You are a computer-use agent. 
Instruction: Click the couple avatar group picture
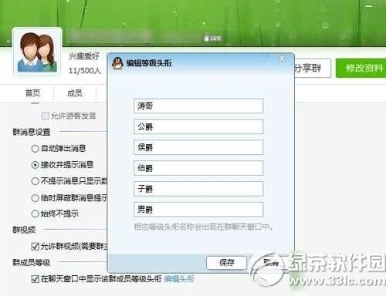pyautogui.click(x=37, y=52)
